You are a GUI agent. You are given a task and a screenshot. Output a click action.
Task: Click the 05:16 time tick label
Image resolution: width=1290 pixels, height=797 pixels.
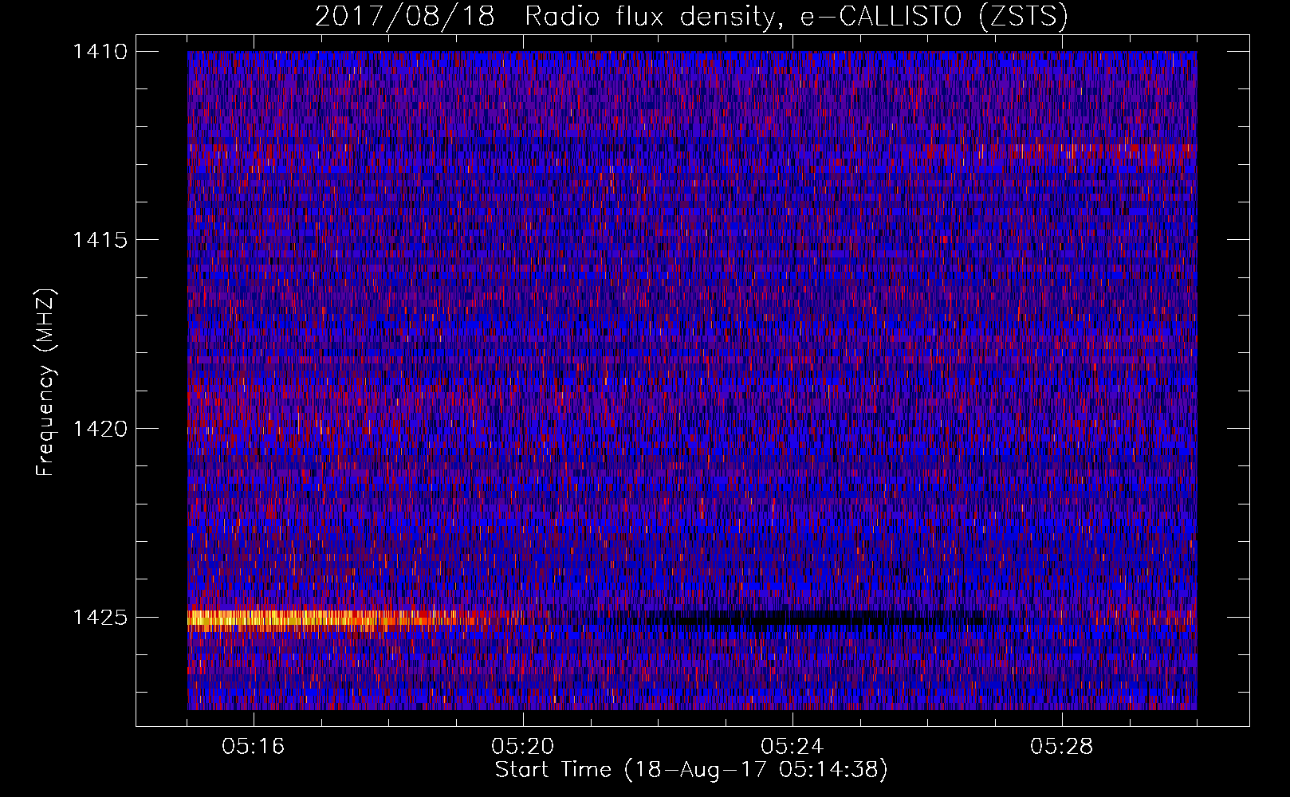click(254, 747)
